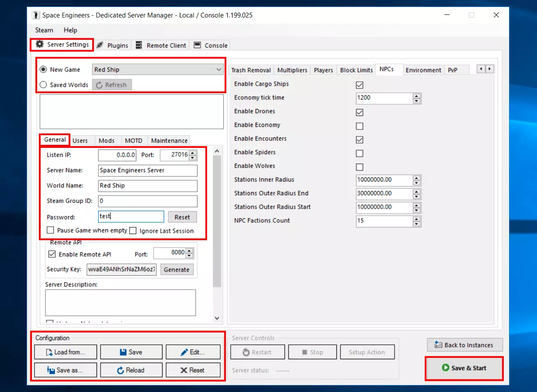Enable the Economy checkbox
Screen dimensions: 537x392
click(360, 126)
